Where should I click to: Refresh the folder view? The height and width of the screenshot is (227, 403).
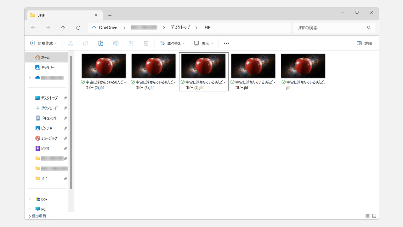pyautogui.click(x=78, y=27)
